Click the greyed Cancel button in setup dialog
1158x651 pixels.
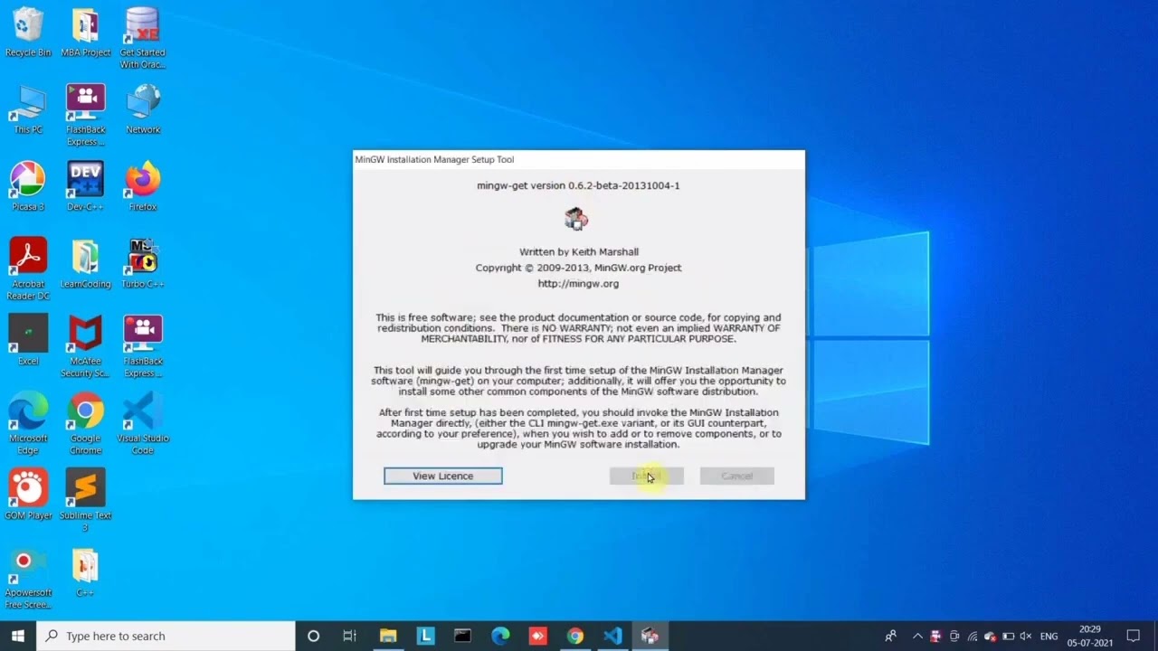click(736, 476)
